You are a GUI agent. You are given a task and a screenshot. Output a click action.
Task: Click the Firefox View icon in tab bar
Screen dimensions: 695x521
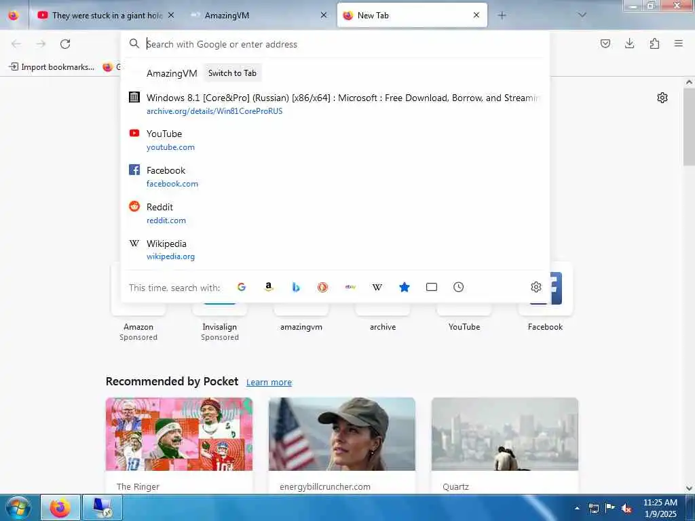[x=14, y=15]
